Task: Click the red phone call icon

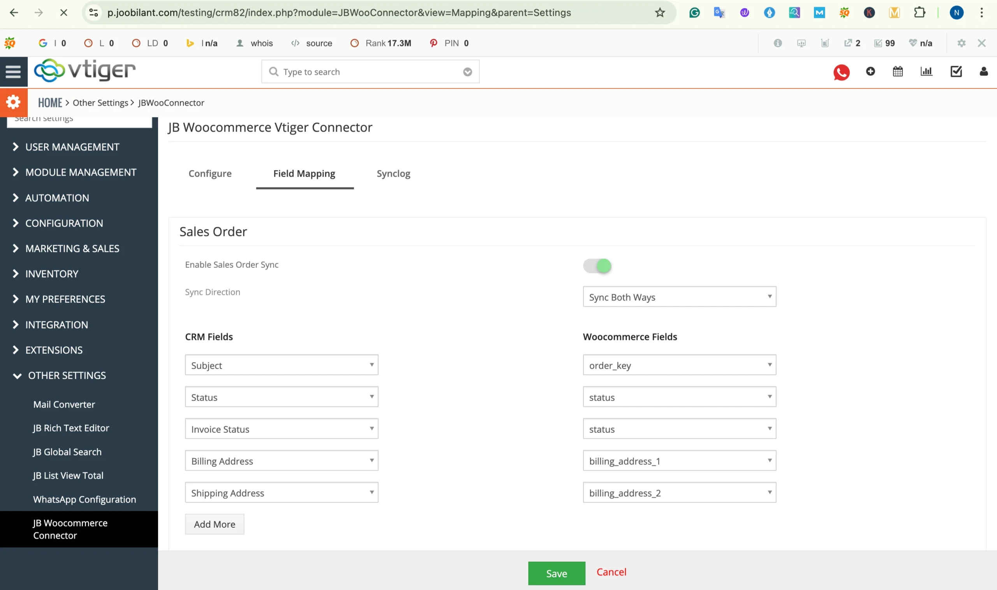Action: click(x=841, y=72)
